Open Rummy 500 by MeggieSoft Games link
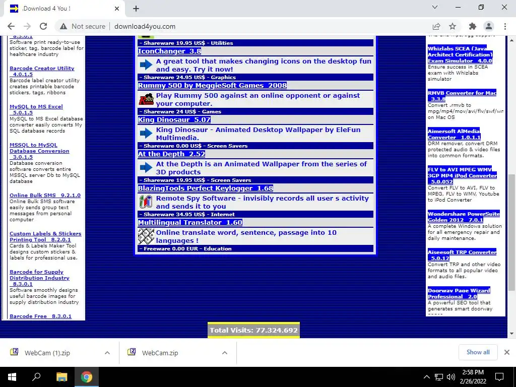Screen dimensions: 516x387 click(x=212, y=85)
